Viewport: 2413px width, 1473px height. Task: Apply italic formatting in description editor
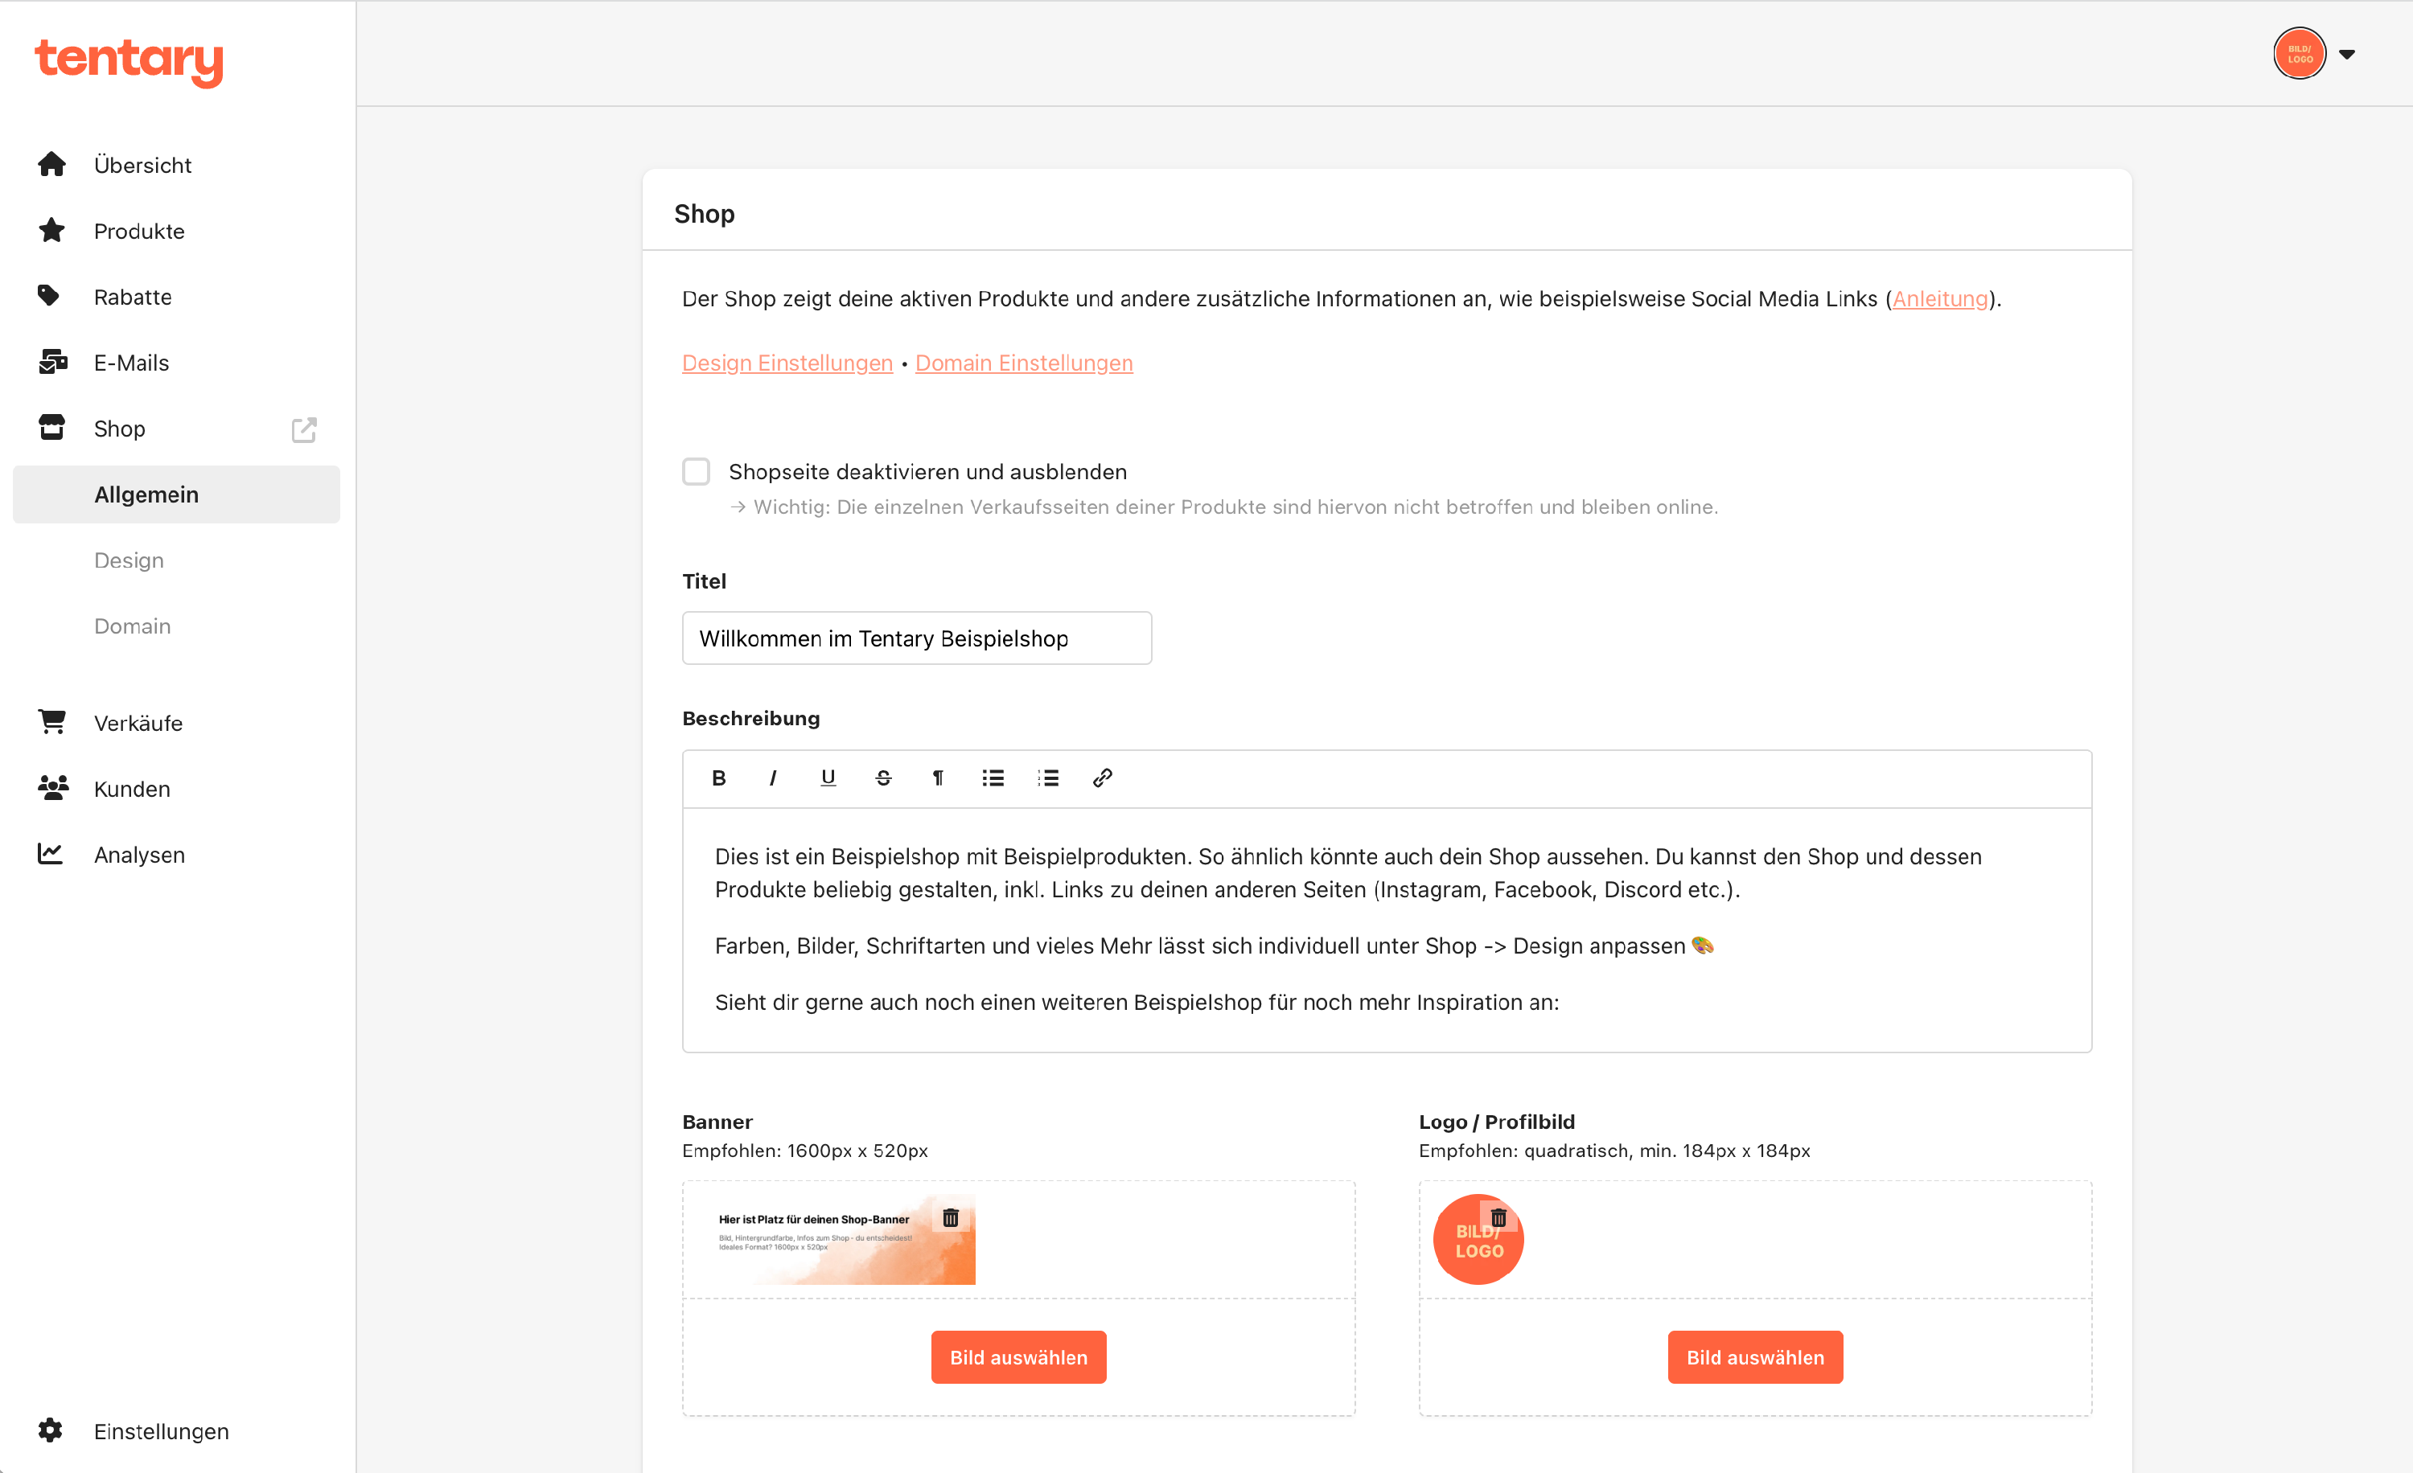(773, 778)
